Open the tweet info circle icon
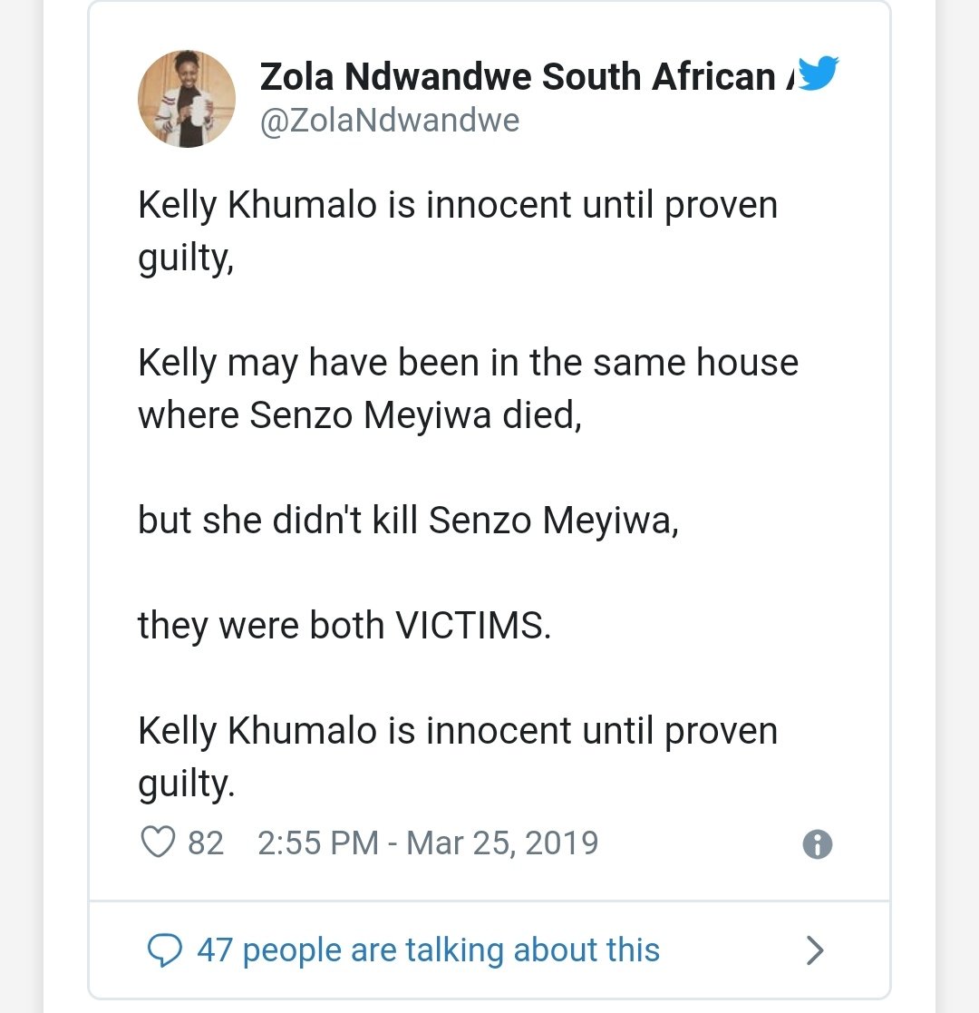This screenshot has height=1013, width=979. click(818, 844)
